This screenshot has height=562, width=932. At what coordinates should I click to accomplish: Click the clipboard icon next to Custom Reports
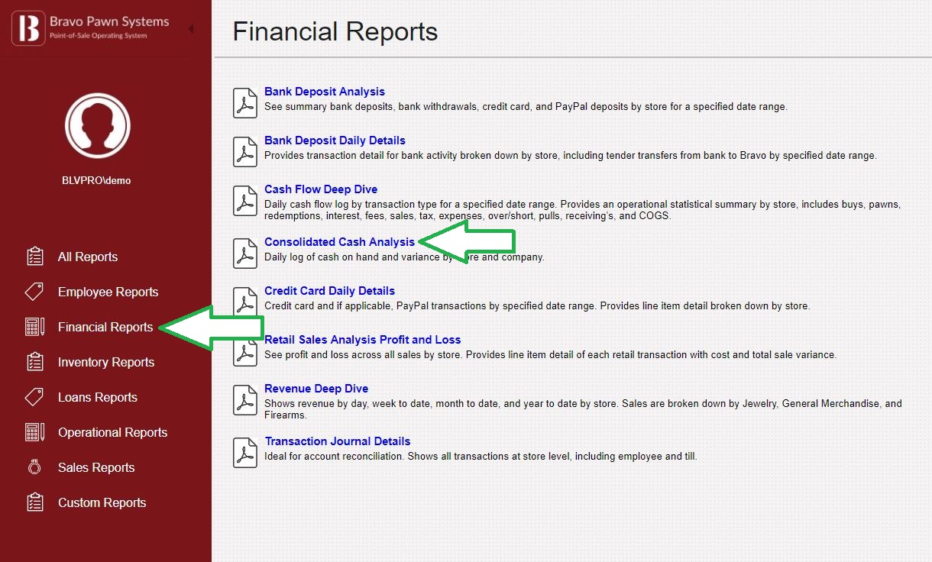[34, 502]
